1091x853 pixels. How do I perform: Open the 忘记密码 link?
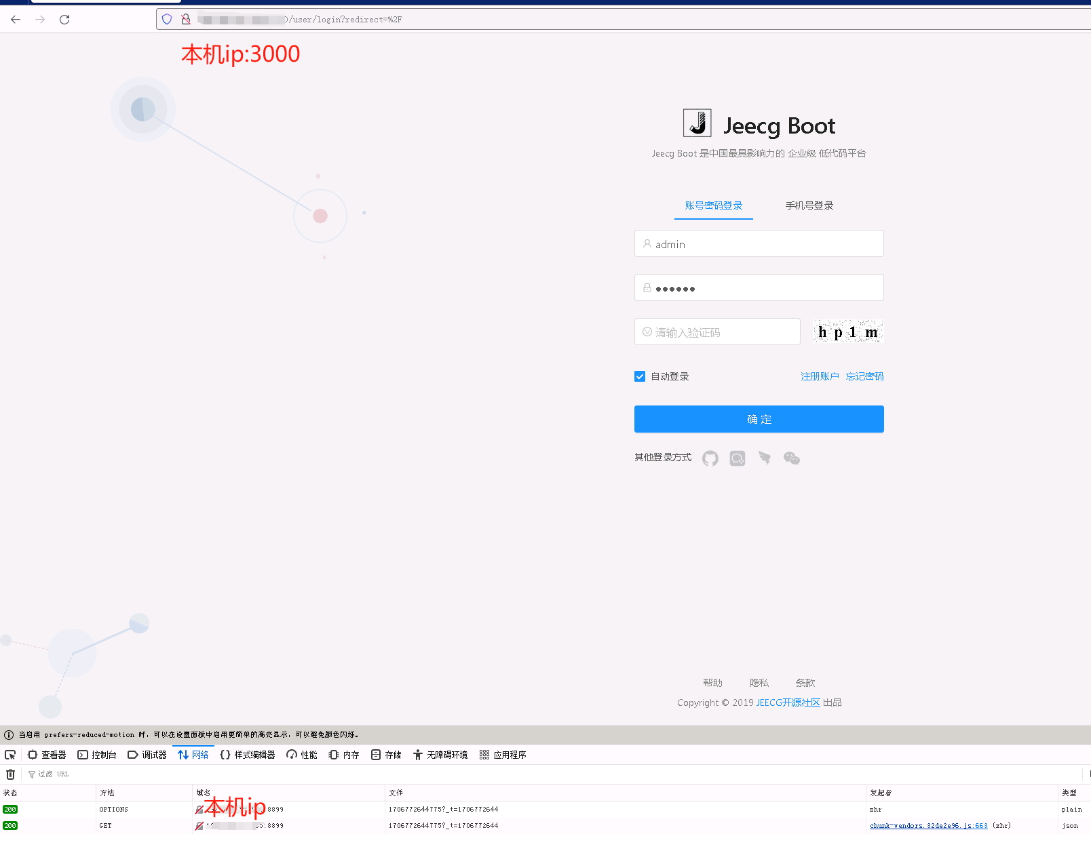click(864, 376)
